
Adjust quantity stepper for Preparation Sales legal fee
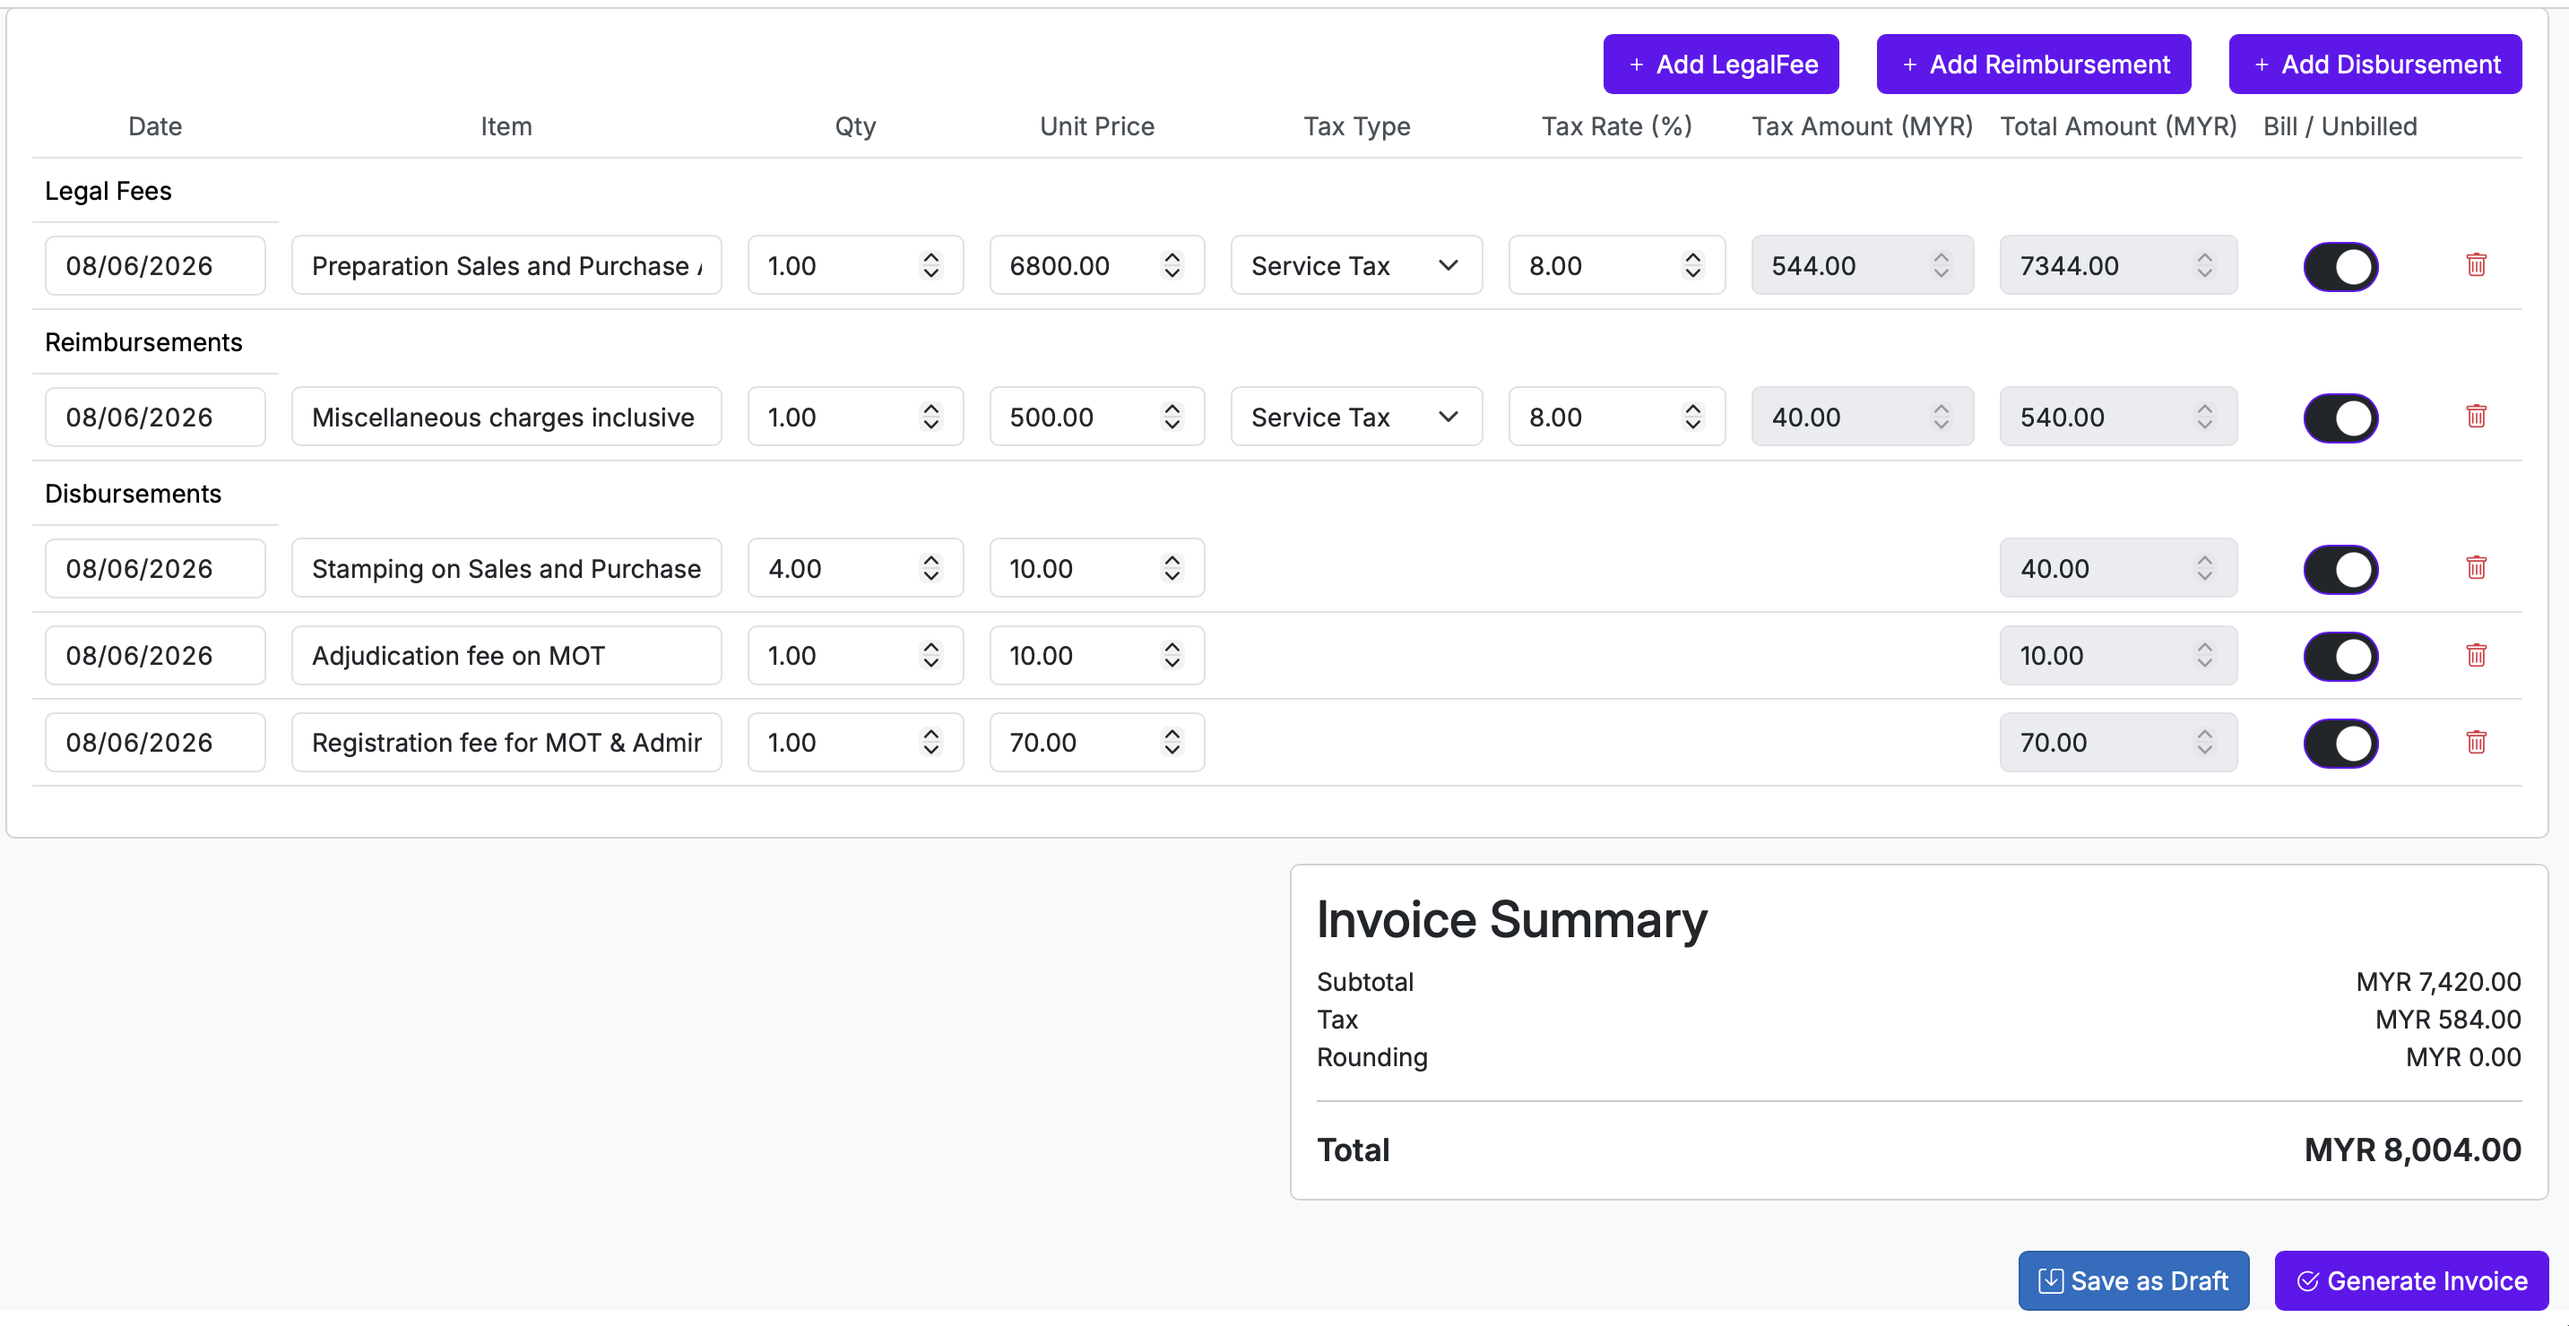tap(930, 265)
